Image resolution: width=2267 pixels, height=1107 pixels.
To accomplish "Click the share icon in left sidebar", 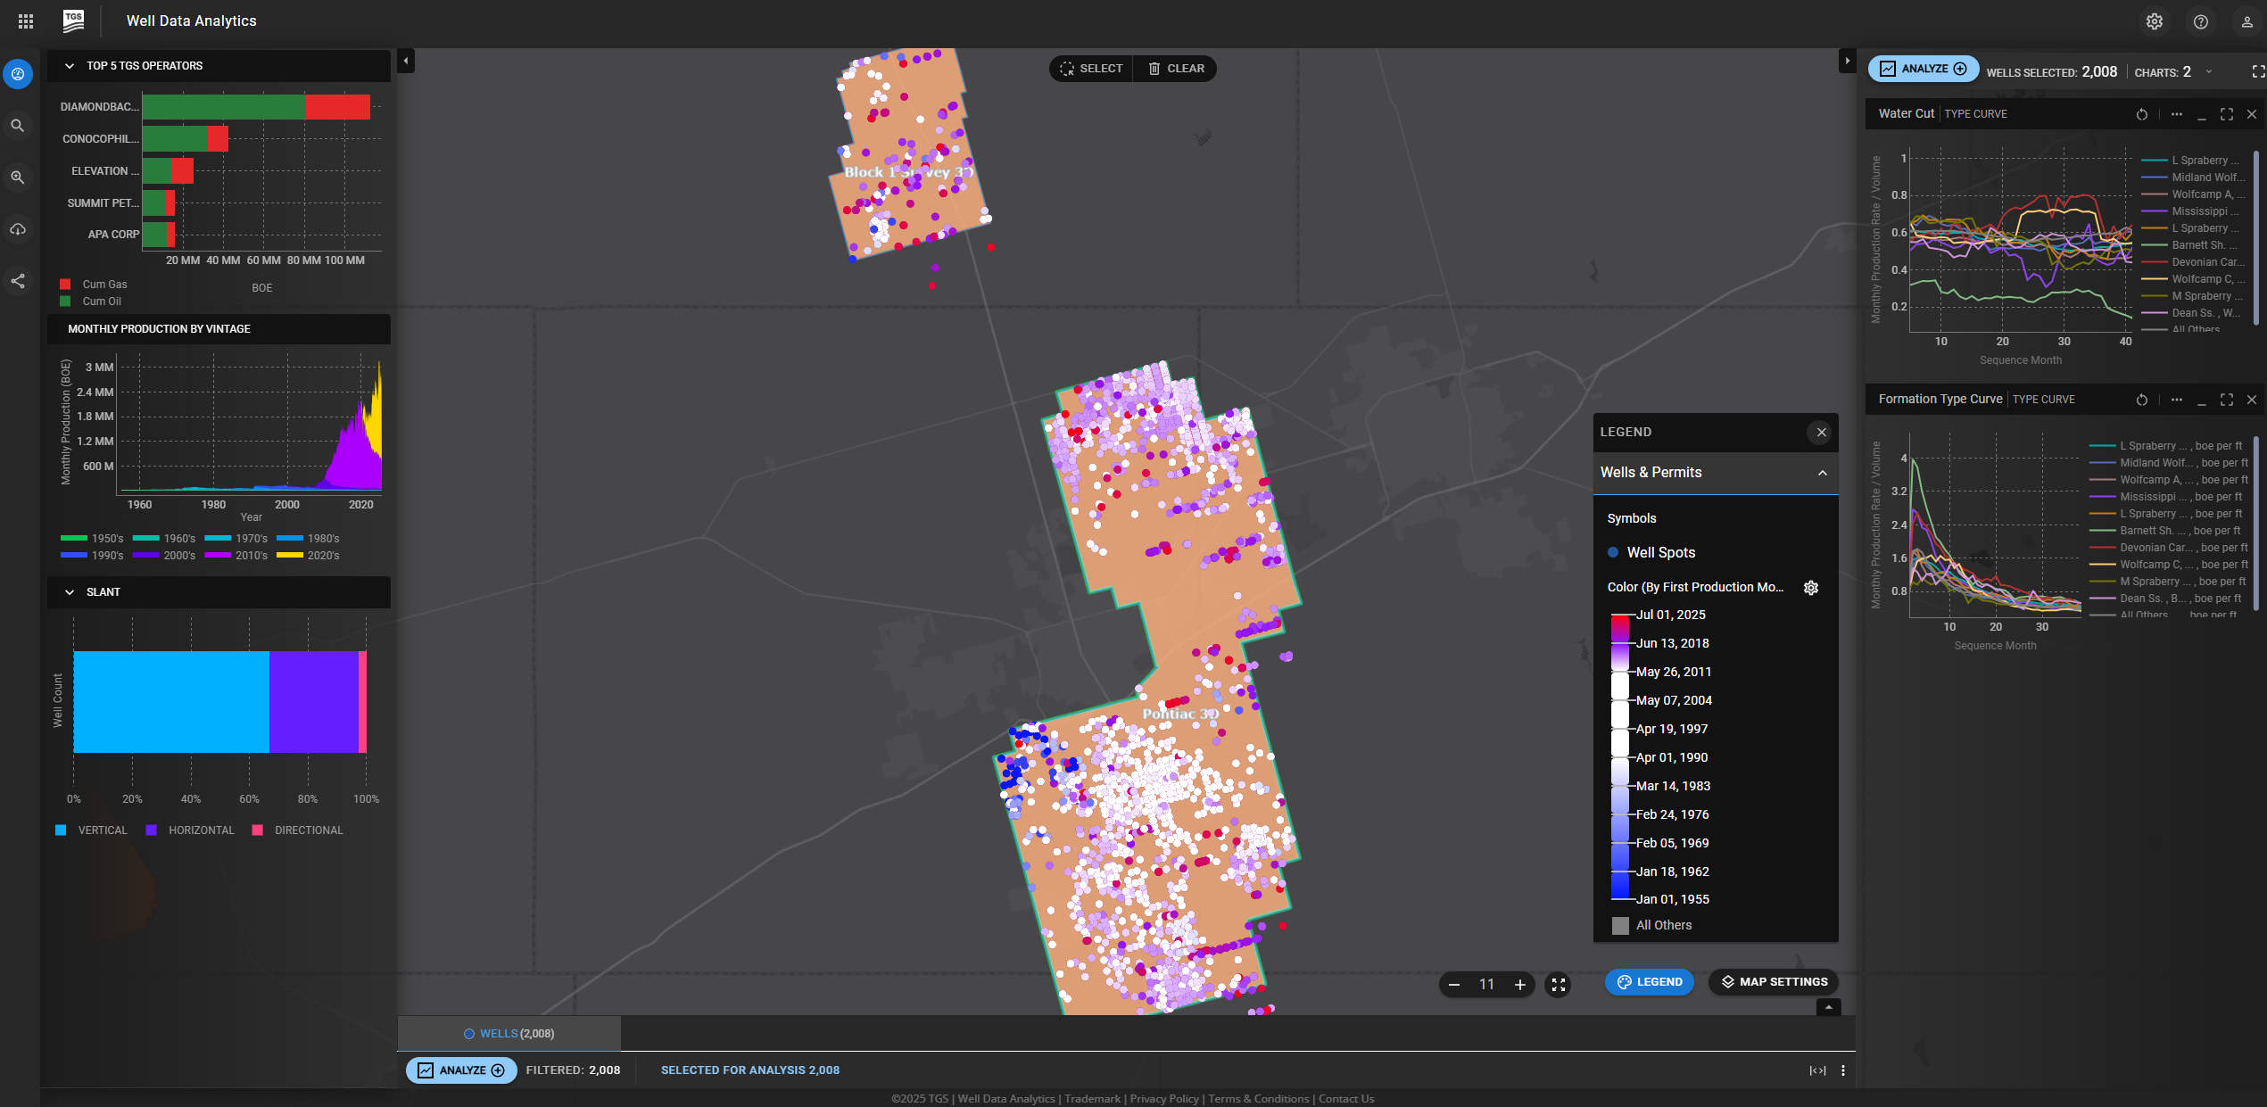I will [x=18, y=281].
